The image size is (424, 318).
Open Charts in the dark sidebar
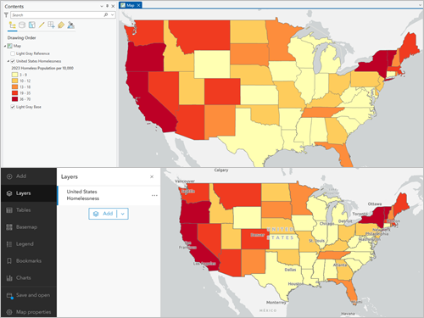24,278
